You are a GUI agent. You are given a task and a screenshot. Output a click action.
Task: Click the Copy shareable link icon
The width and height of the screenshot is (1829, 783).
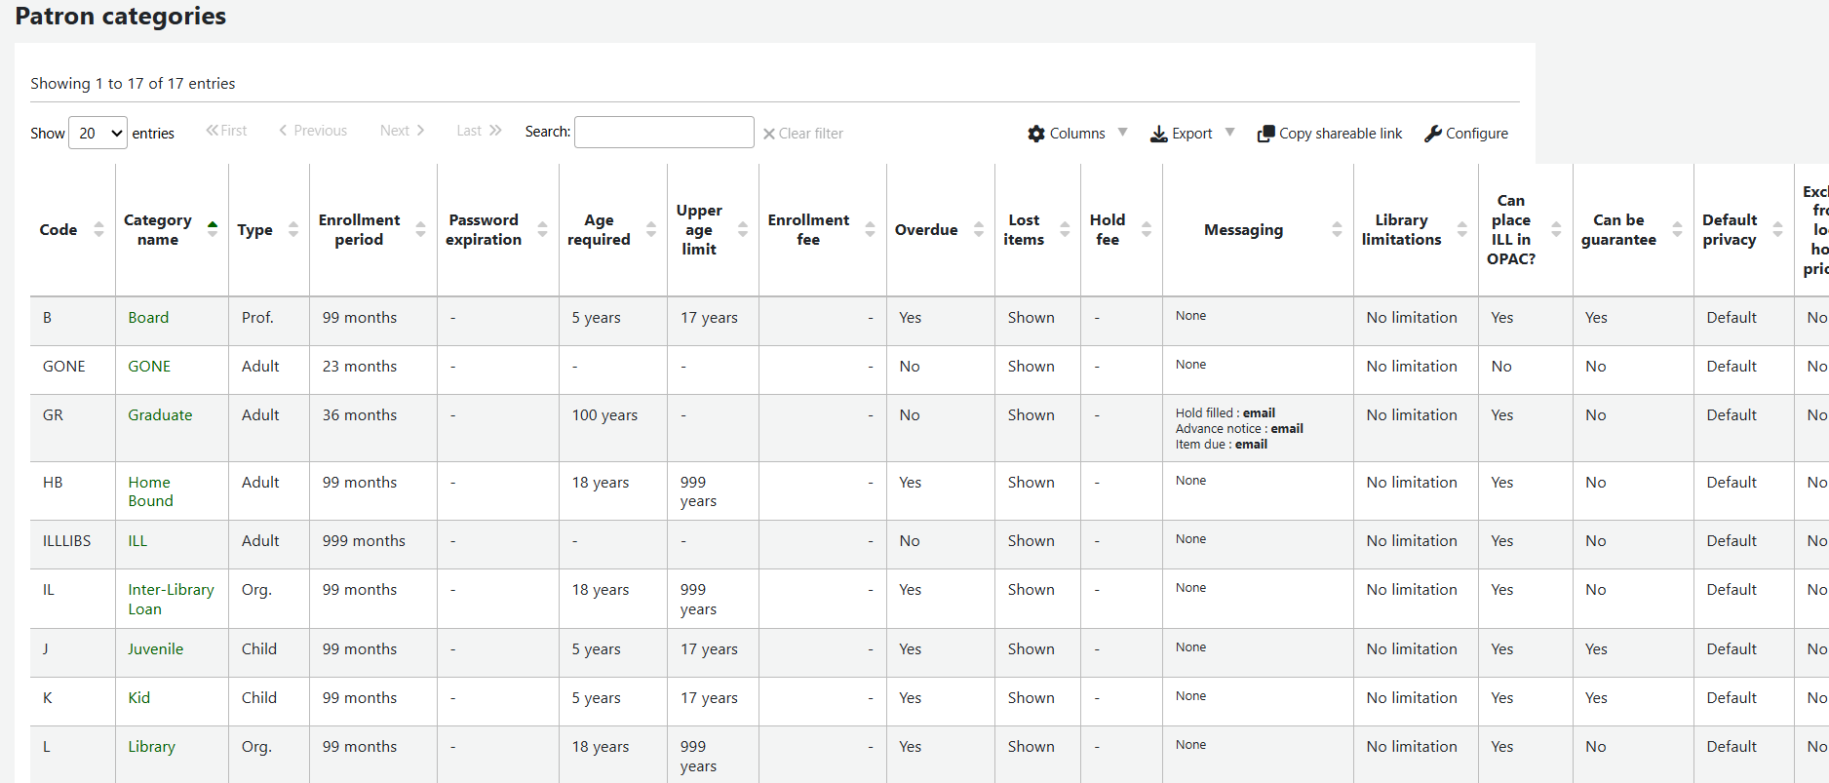(1265, 134)
